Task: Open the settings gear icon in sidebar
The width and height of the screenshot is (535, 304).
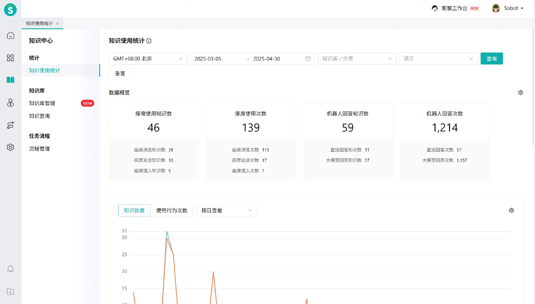Action: coord(10,147)
